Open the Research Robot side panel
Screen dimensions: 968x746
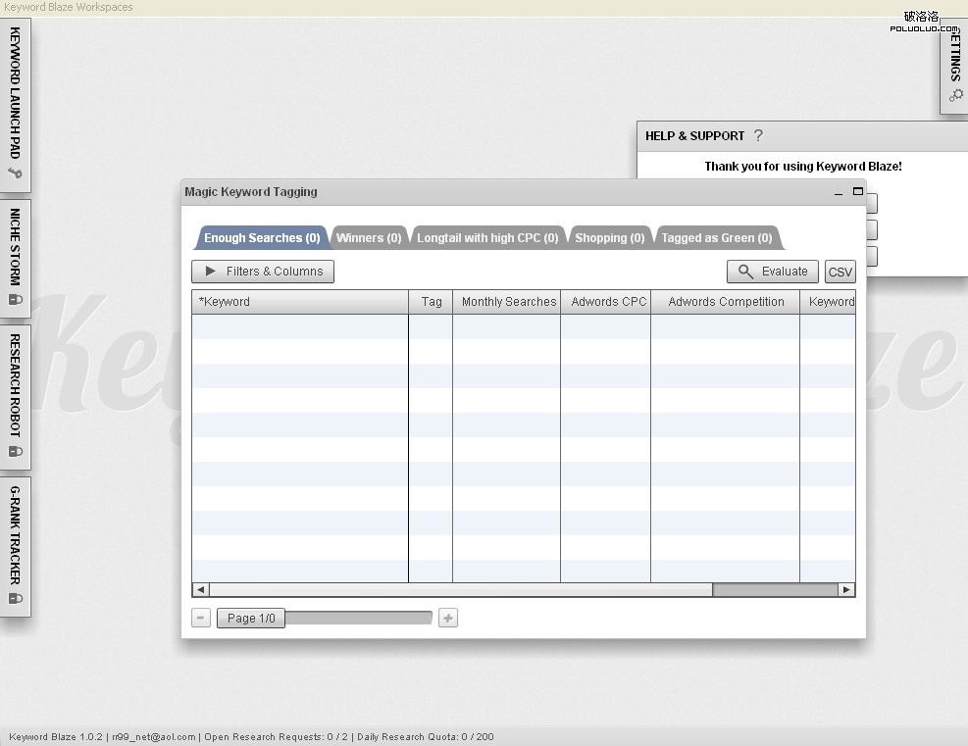[15, 397]
